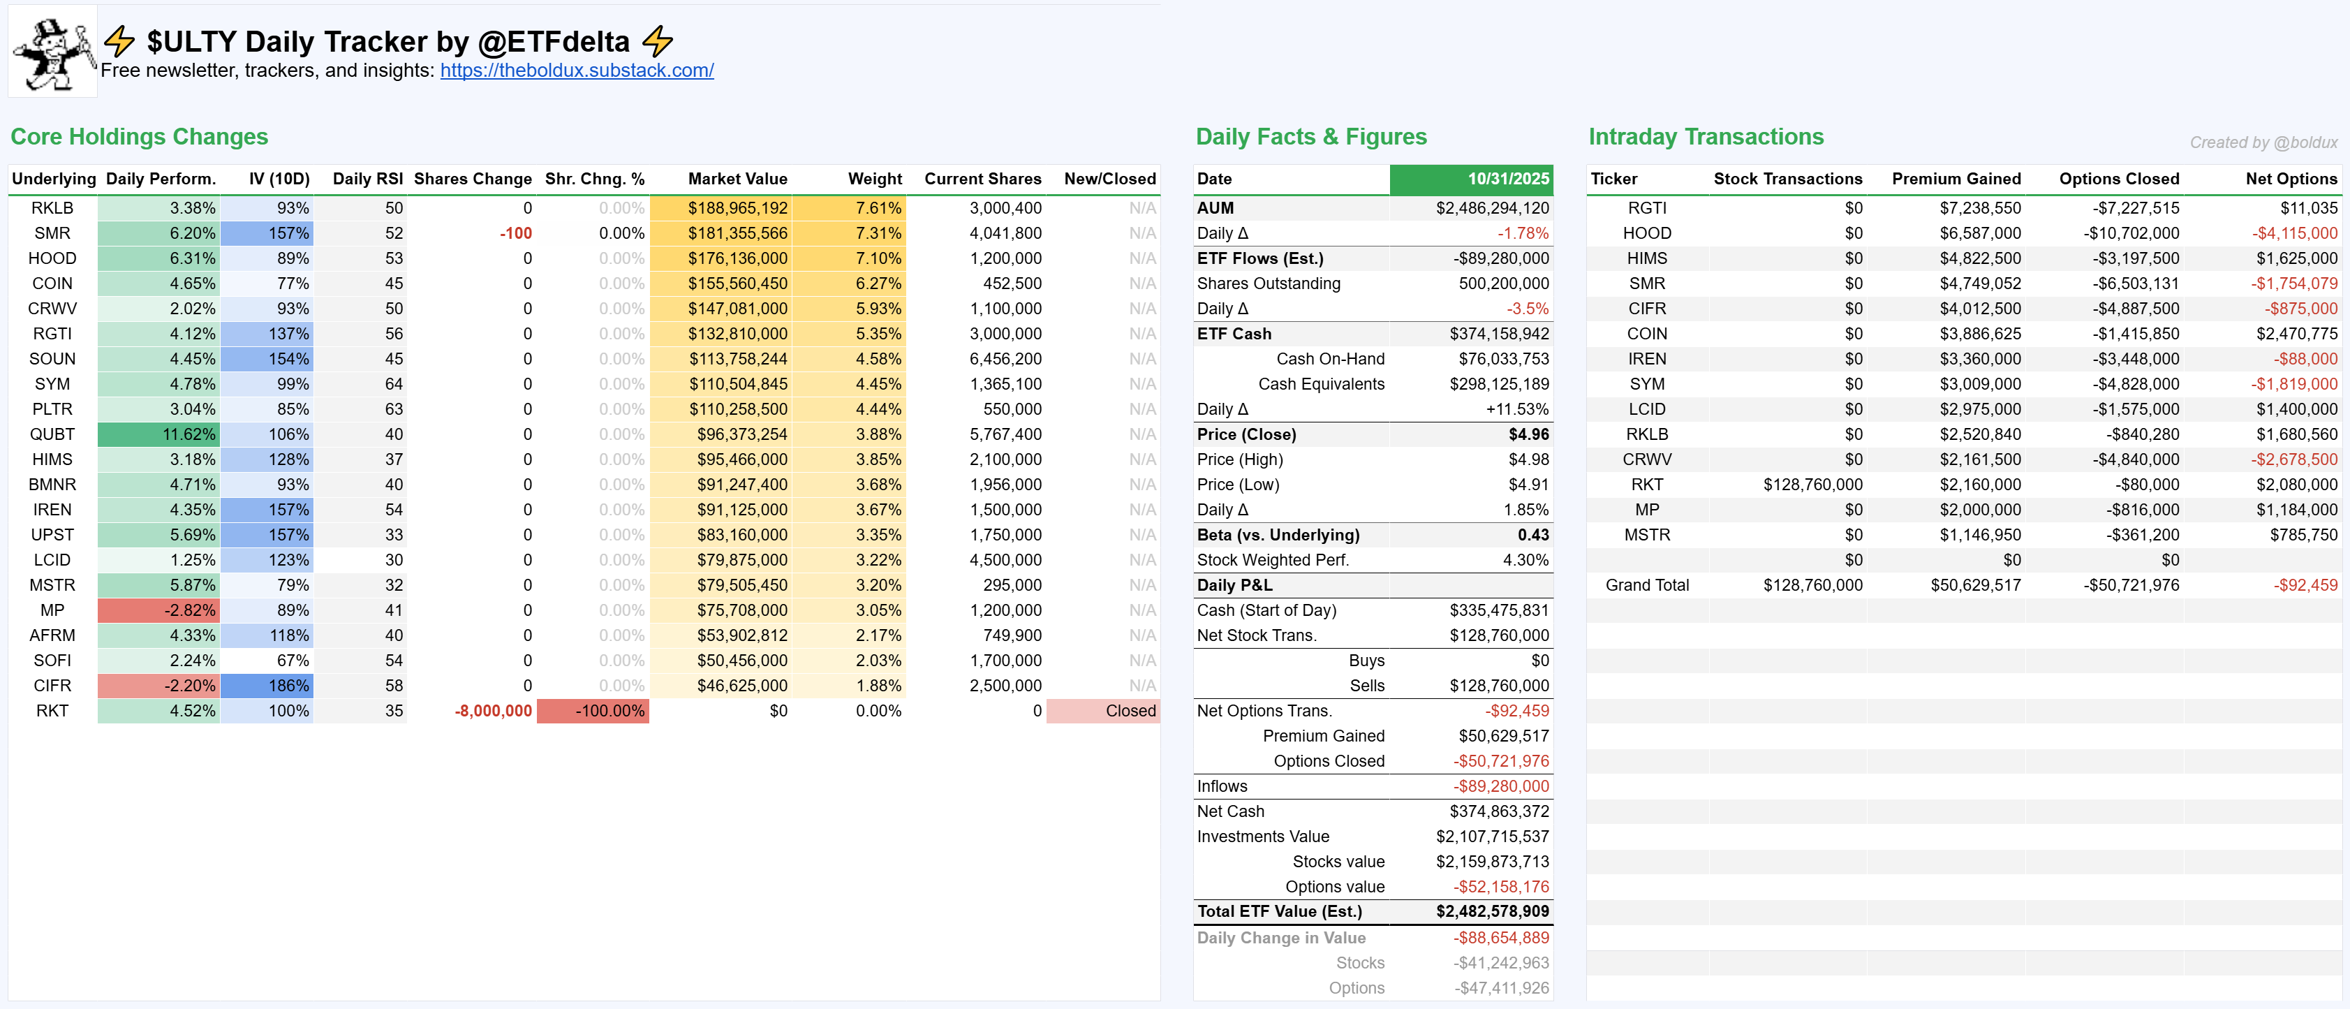Select RKLB's $188,965,192 market value cell
The width and height of the screenshot is (2350, 1009).
[722, 208]
